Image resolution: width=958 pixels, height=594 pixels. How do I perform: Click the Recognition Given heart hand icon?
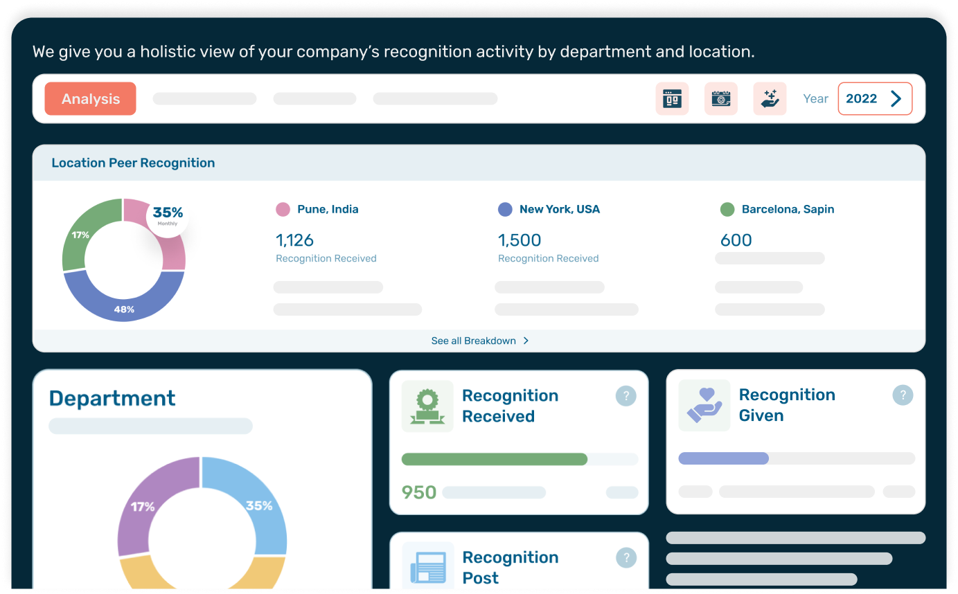(704, 405)
